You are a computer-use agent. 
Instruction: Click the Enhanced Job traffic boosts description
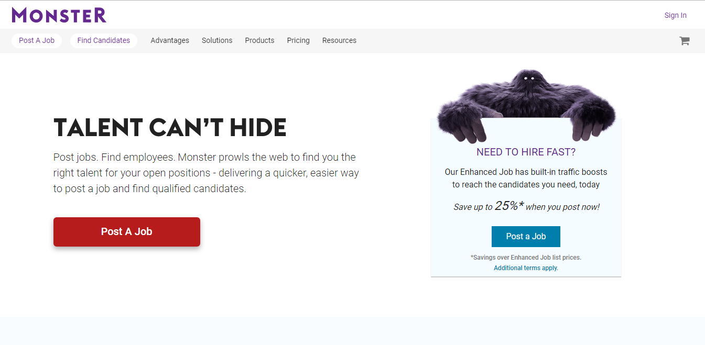pyautogui.click(x=526, y=178)
